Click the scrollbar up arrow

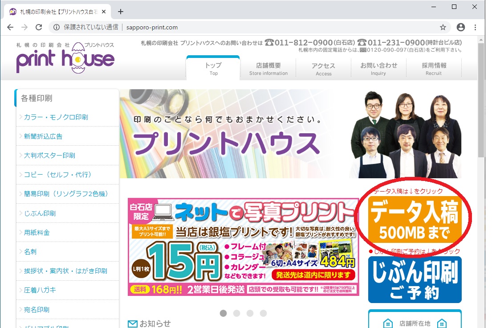pos(481,40)
